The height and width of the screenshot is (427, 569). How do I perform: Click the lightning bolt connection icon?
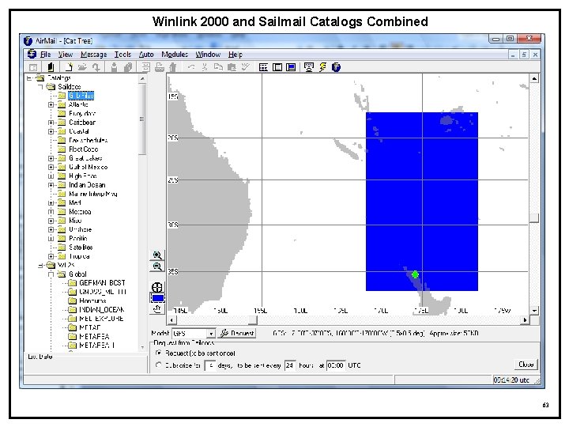pos(322,67)
